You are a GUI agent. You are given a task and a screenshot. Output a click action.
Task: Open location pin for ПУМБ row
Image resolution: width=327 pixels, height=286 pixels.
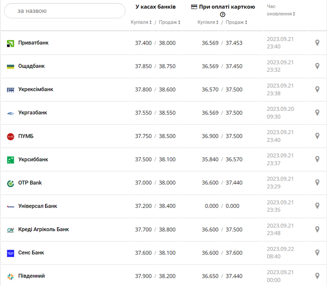click(x=317, y=136)
